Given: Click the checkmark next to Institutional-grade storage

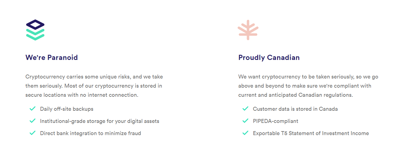Looking at the screenshot, I should click(33, 121).
